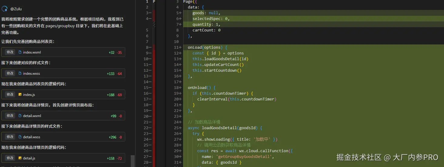
Task: Open the index.js file name link
Action: coord(29,95)
